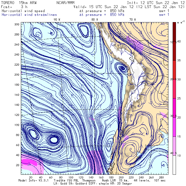
Task: Select the "107 sec" footer text
Action: click(x=160, y=180)
